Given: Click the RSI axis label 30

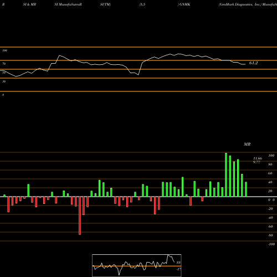Looking at the screenshot, I should pyautogui.click(x=4, y=81).
